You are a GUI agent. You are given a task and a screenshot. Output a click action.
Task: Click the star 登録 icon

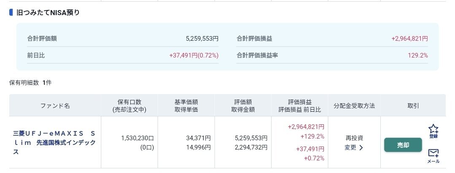pos(433,131)
